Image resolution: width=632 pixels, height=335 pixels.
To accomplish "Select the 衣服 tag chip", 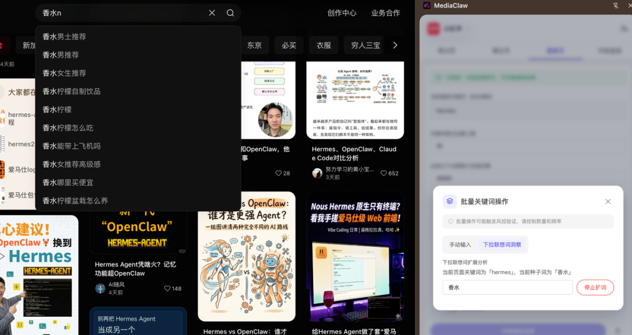I will [324, 45].
